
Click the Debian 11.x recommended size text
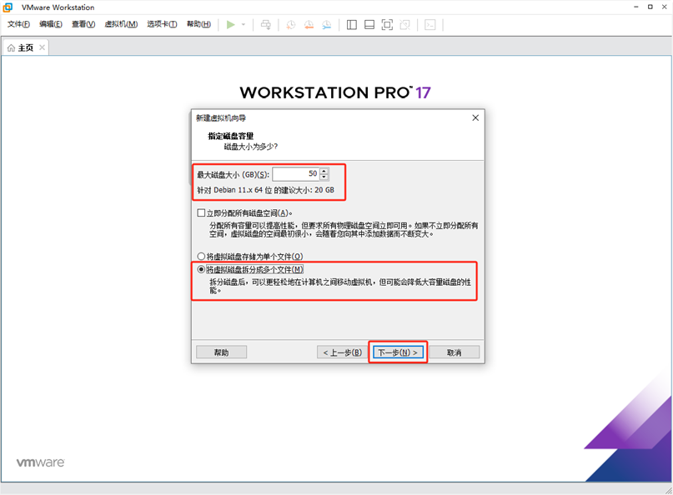tap(265, 190)
